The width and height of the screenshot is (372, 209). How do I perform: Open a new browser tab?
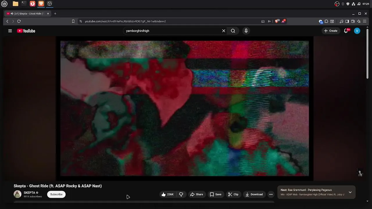tap(55, 14)
